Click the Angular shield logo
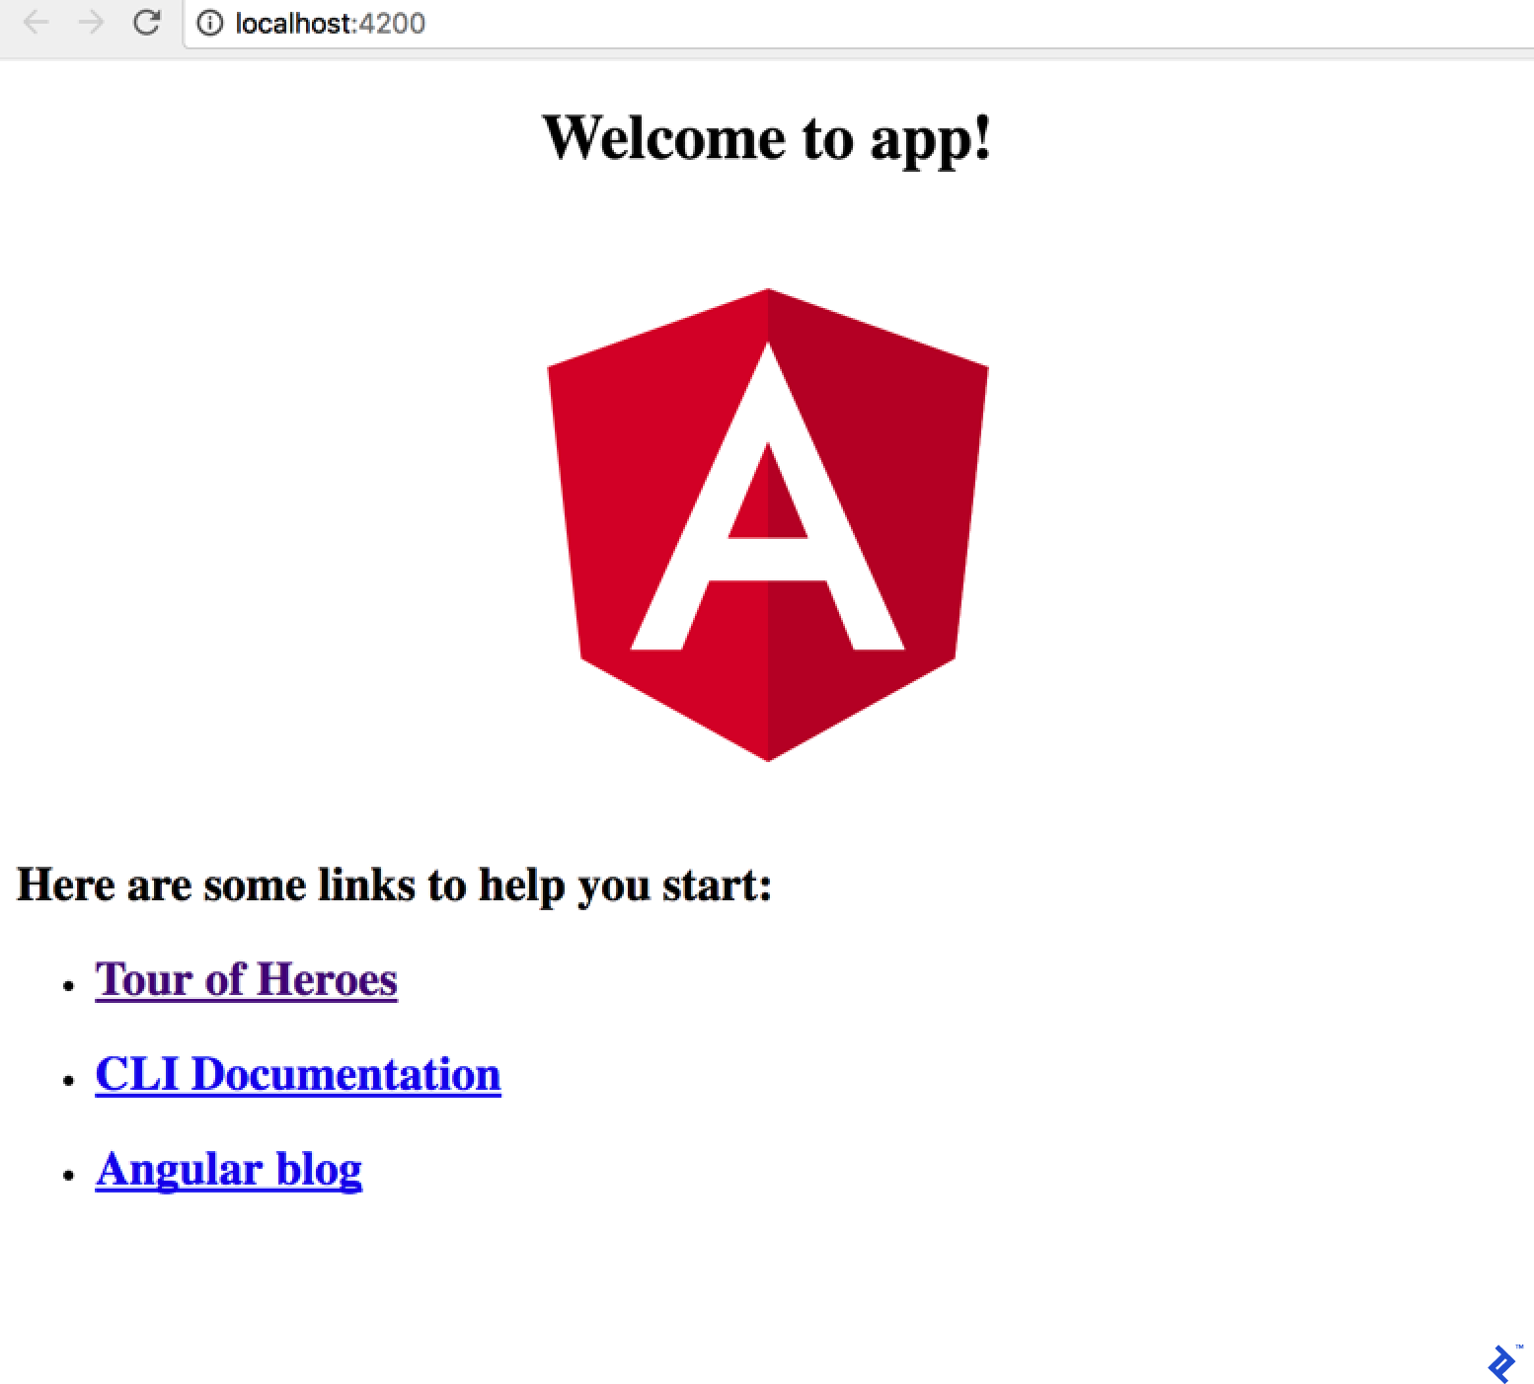 [767, 523]
